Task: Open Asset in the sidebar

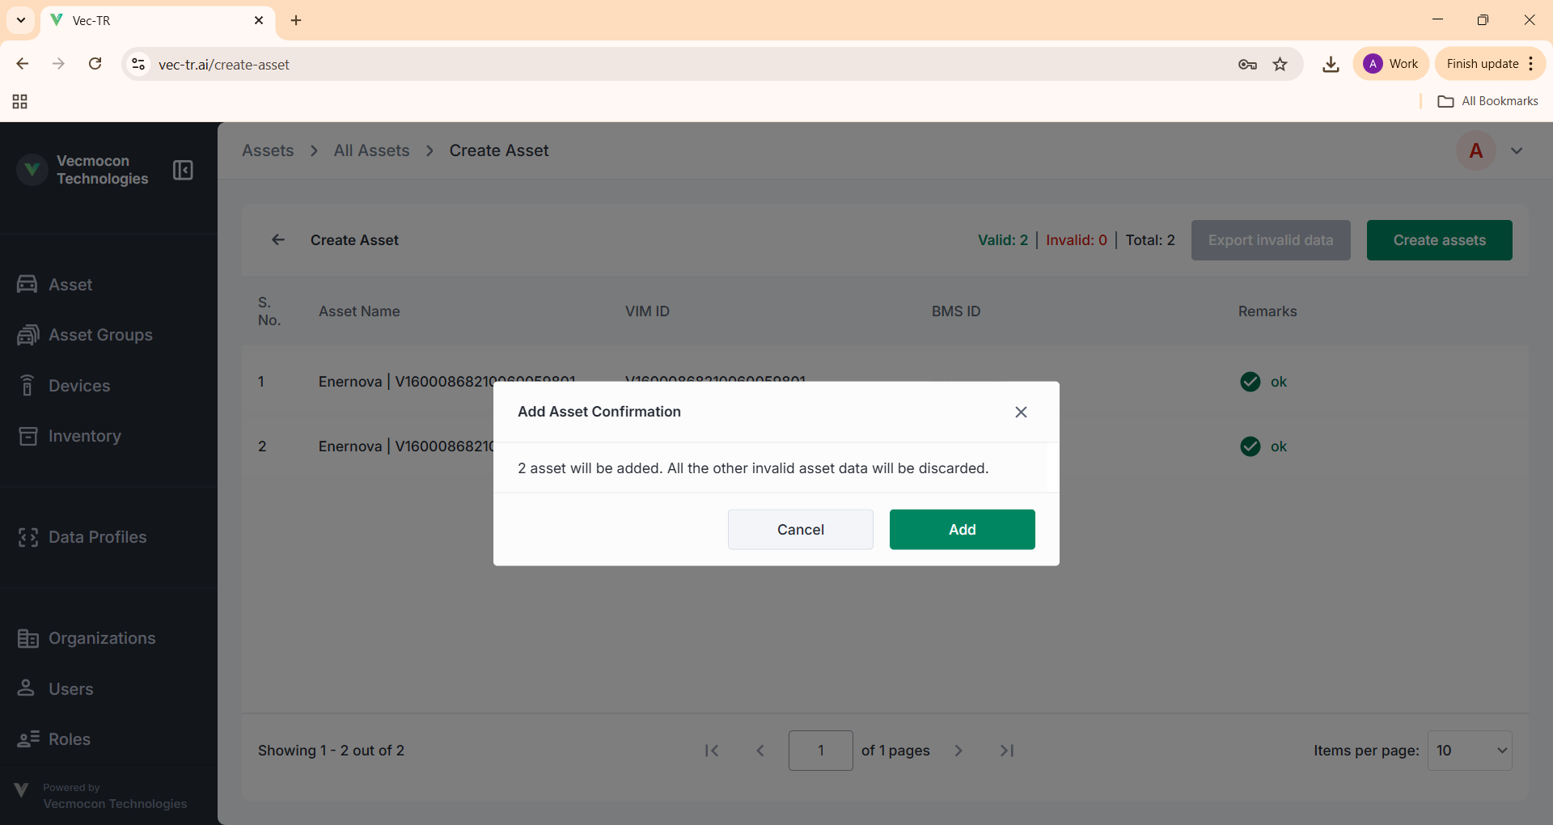Action: click(x=70, y=285)
